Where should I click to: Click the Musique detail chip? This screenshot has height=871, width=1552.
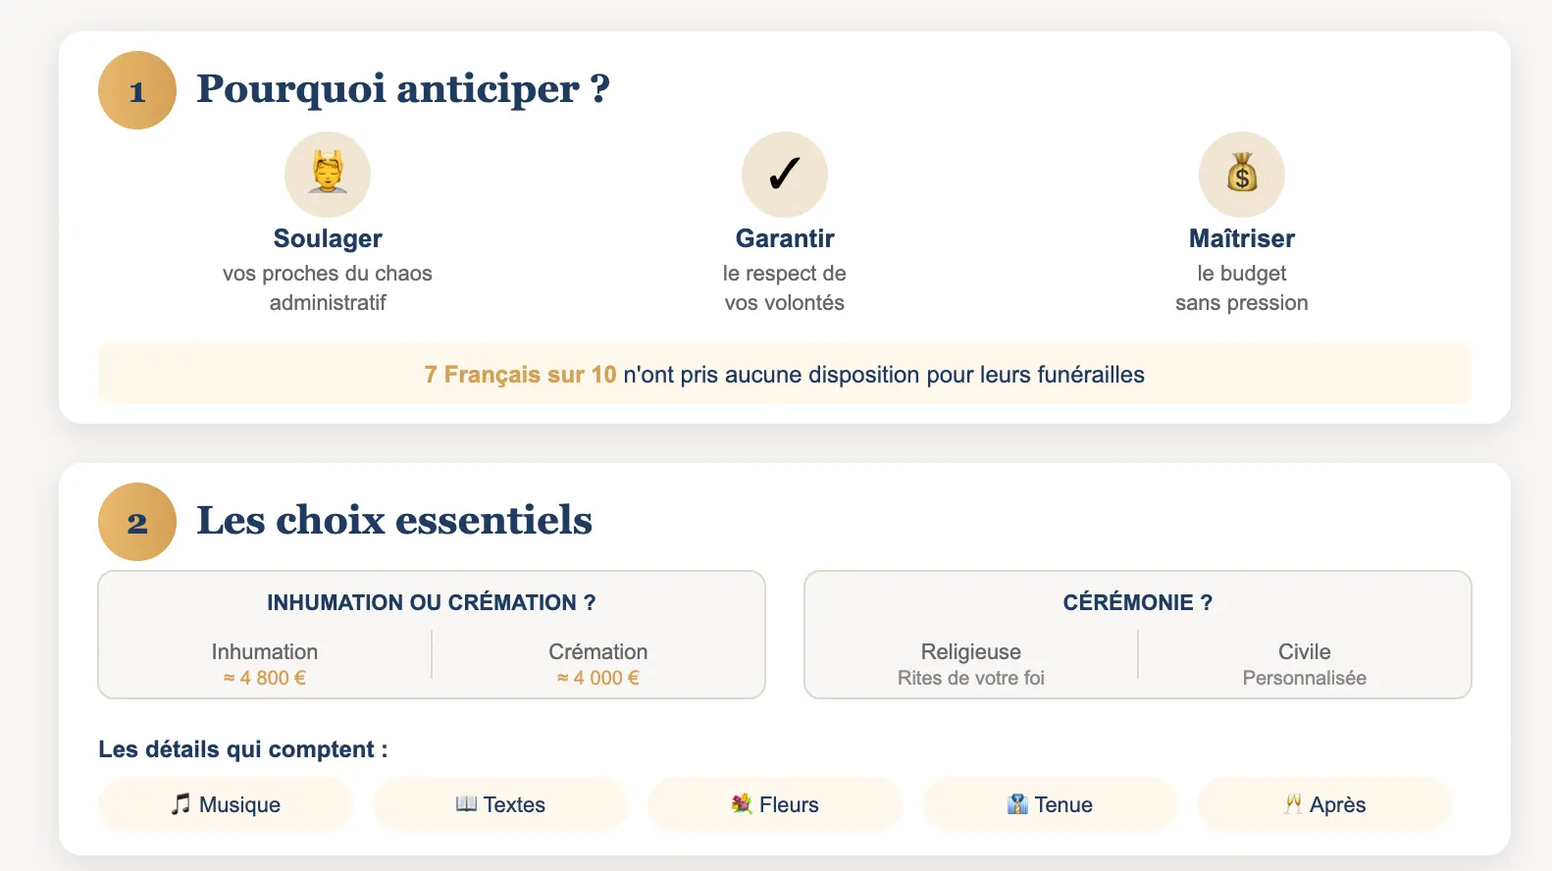226,804
